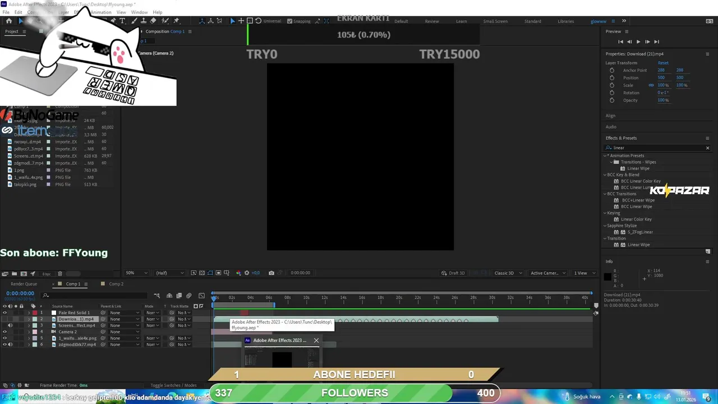718x404 pixels.
Task: Step to previous frame in Preview
Action: 629,42
